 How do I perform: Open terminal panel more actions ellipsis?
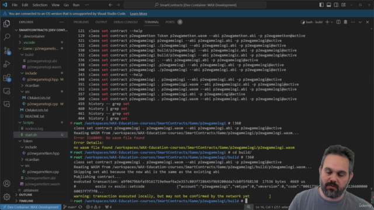pos(353,22)
